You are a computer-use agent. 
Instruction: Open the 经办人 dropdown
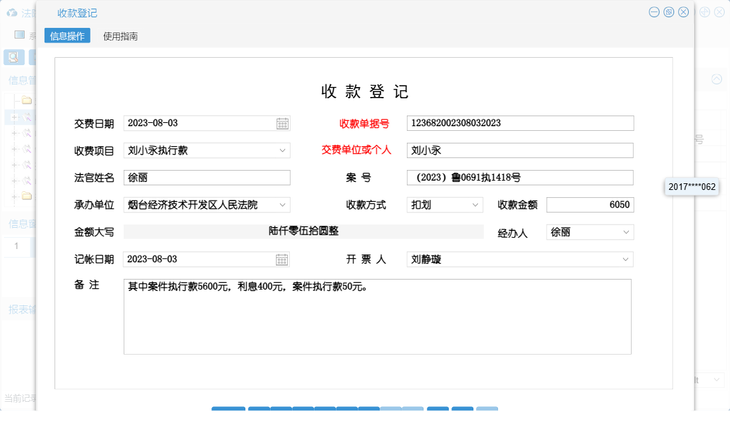(626, 232)
